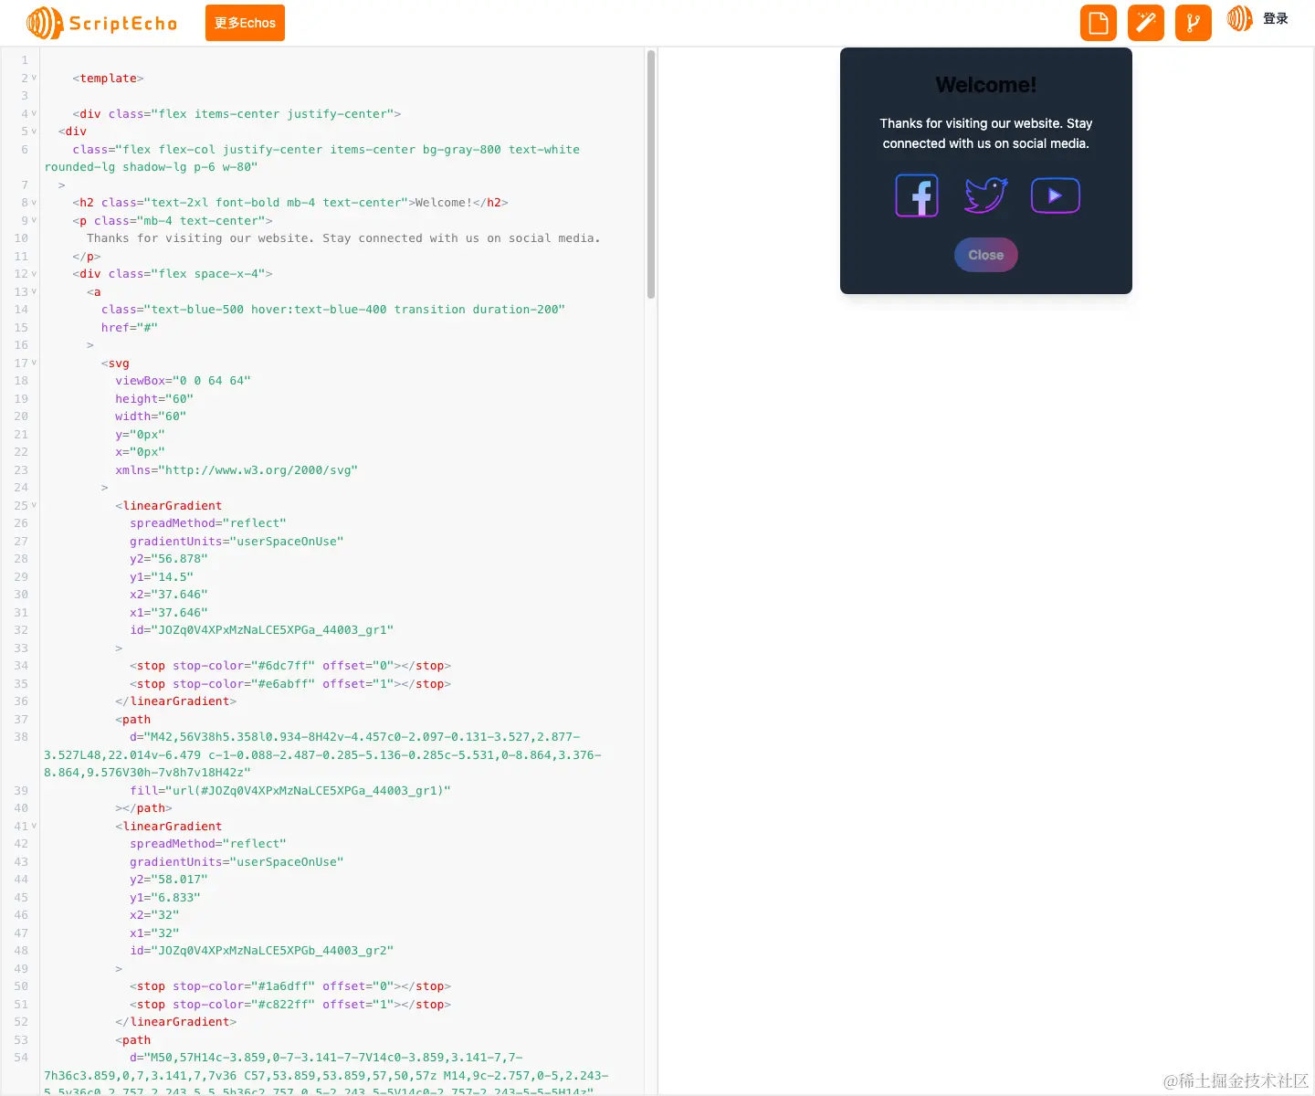Create a new file with document icon
This screenshot has width=1315, height=1096.
(x=1099, y=23)
